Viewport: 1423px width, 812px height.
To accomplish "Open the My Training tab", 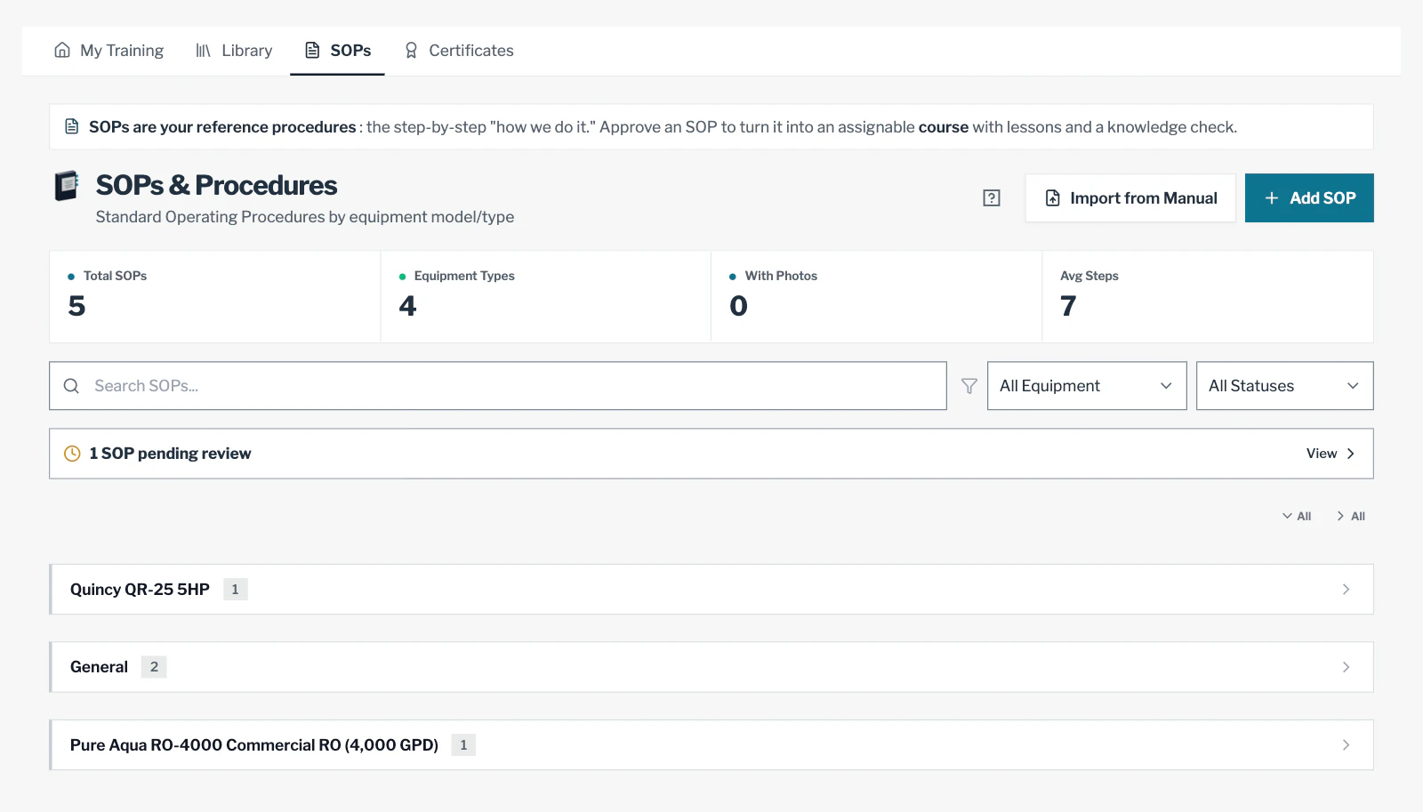I will (109, 51).
